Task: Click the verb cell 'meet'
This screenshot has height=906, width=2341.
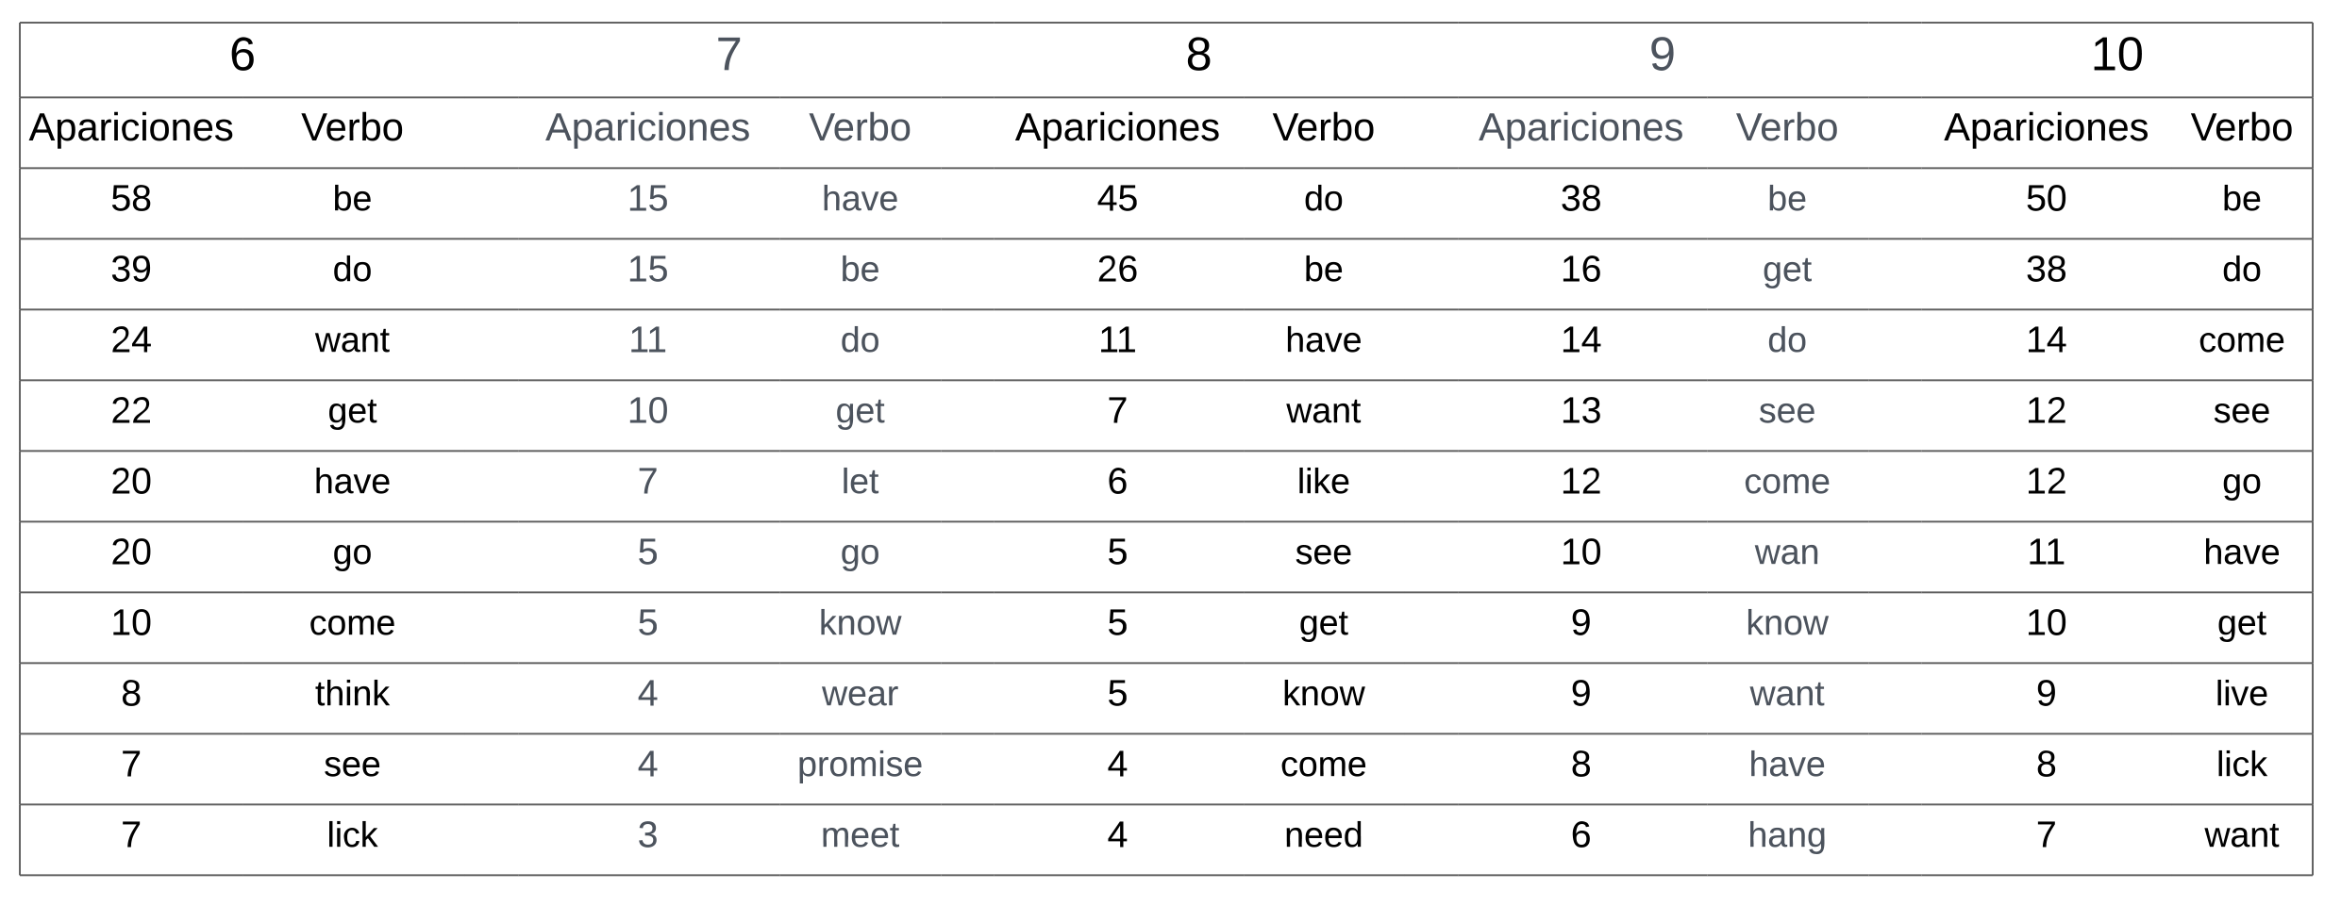Action: point(860,835)
